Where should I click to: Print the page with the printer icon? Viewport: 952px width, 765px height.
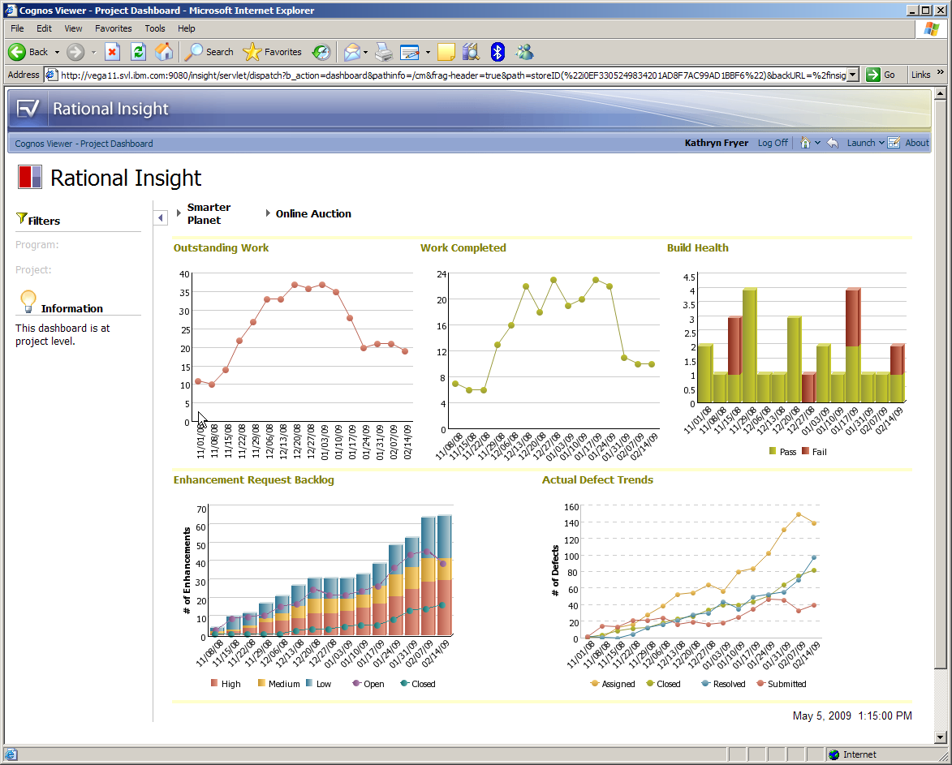(384, 52)
